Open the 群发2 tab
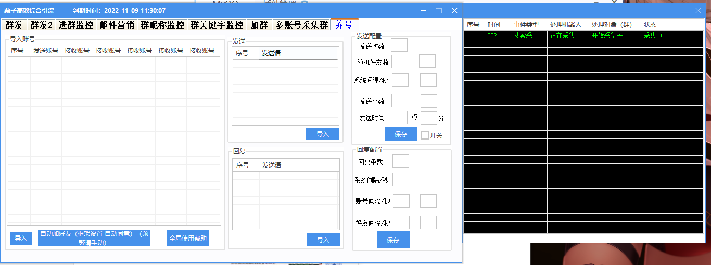Viewport: 711px width, 265px height. (x=41, y=24)
